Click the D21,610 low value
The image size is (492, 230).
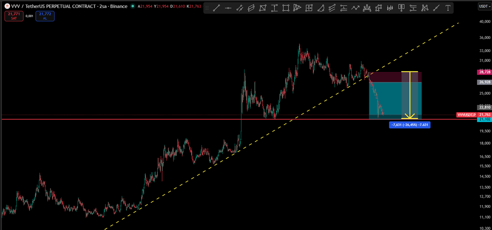pos(177,6)
